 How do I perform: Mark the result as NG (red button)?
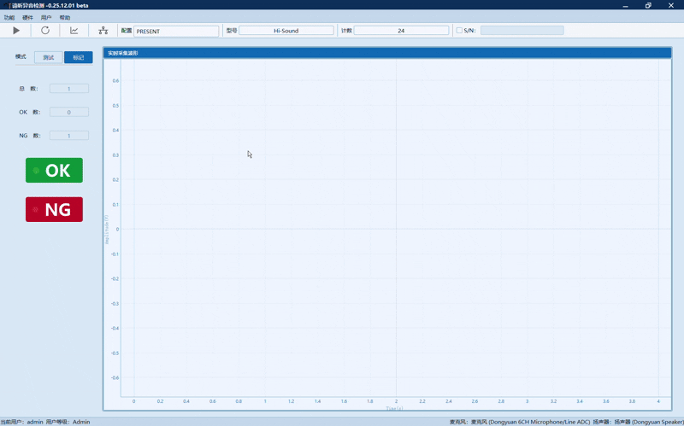tap(54, 209)
